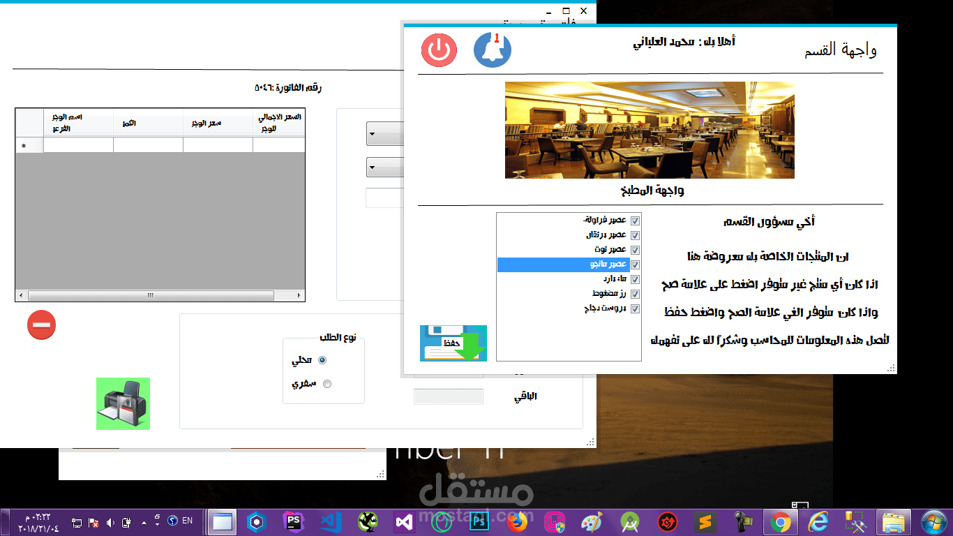Select the سفري order type radio button
Screen dimensions: 953x536
point(327,384)
